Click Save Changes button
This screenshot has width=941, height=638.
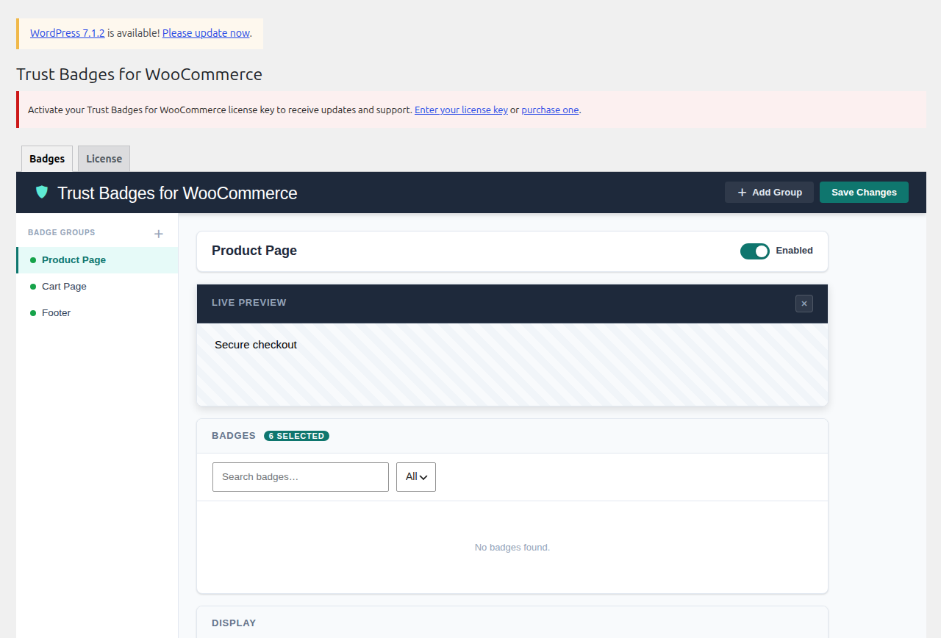864,192
